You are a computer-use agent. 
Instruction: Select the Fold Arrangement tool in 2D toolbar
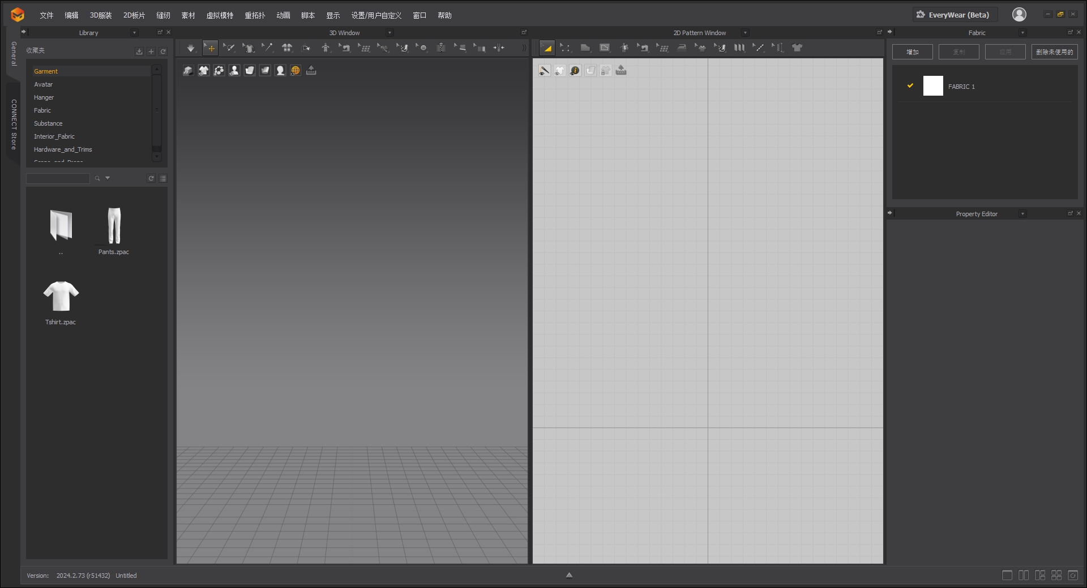739,48
